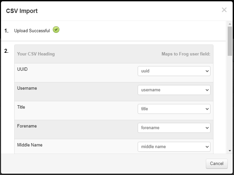Image resolution: width=234 pixels, height=175 pixels.
Task: Change the forename mapping dropdown
Action: 174,128
